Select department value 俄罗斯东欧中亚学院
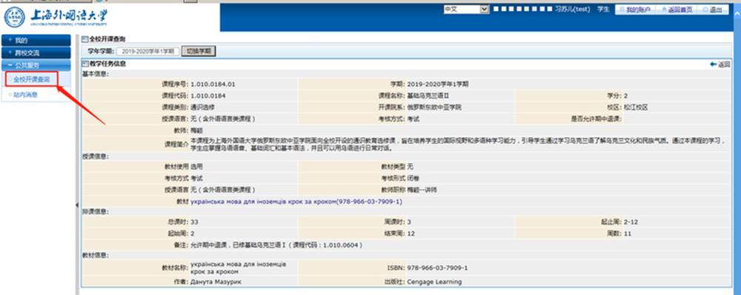Screen dimensions: 741x295 tap(433, 107)
